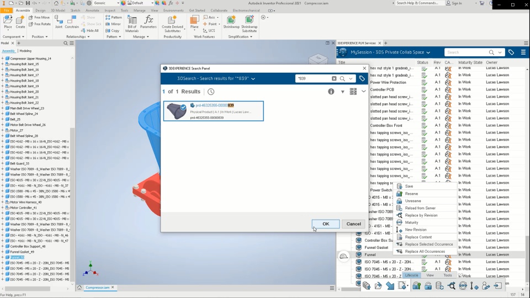
Task: Open Bill of Materials
Action: click(132, 24)
